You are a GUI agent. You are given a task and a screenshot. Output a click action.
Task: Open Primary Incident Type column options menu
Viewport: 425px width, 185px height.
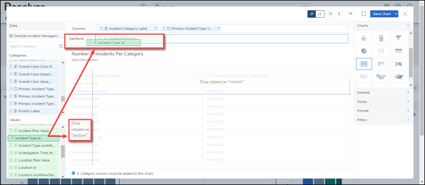(218, 29)
